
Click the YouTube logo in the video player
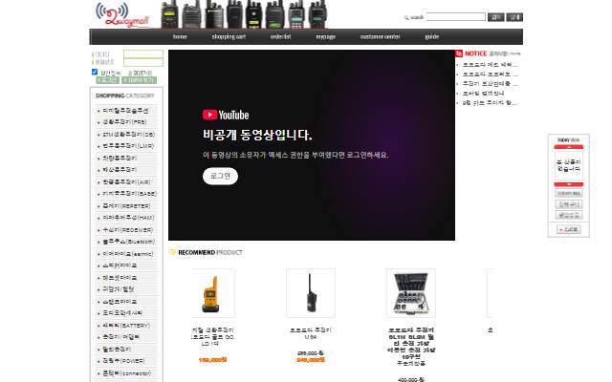pos(226,115)
